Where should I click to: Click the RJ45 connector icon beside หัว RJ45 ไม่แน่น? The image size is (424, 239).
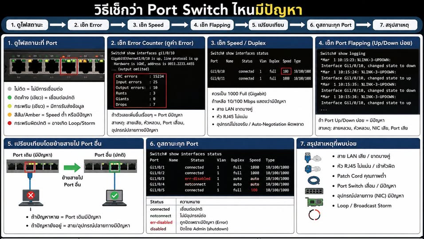[x=312, y=169]
